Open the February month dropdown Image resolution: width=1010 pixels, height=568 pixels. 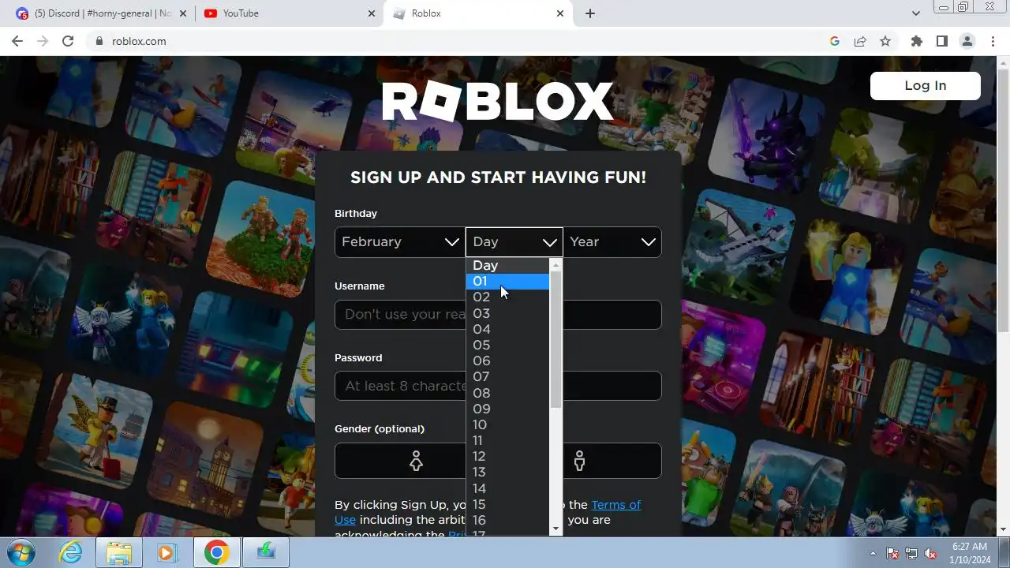pyautogui.click(x=399, y=242)
